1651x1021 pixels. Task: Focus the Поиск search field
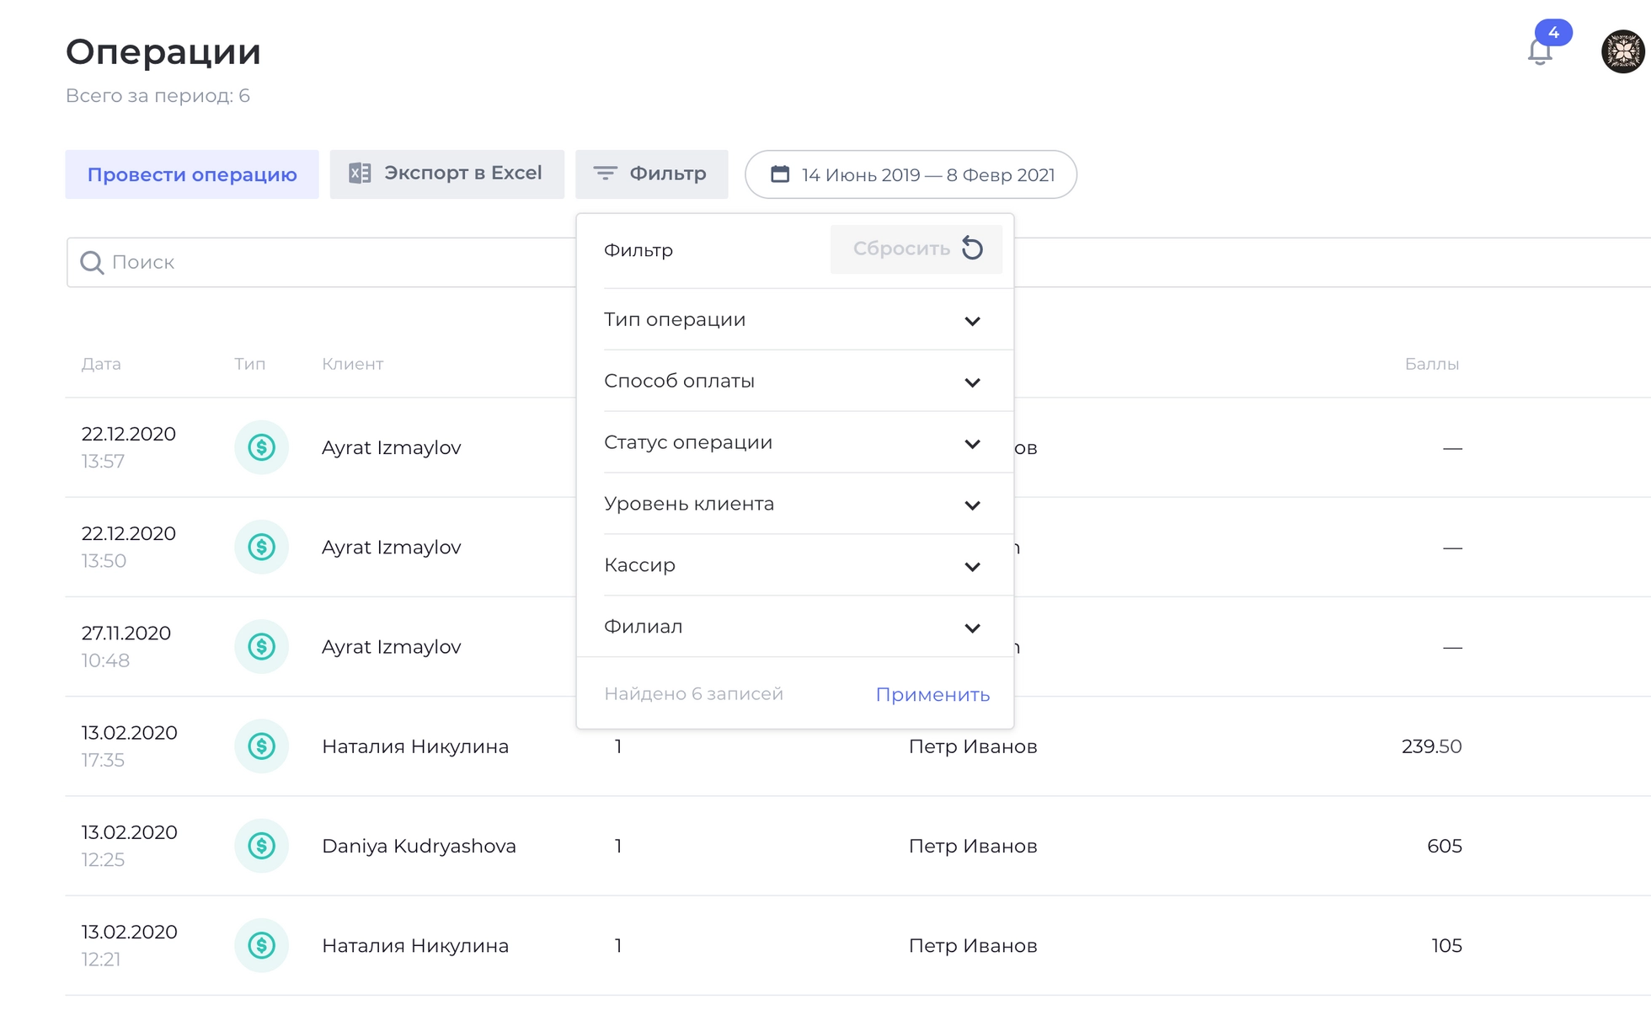point(321,262)
